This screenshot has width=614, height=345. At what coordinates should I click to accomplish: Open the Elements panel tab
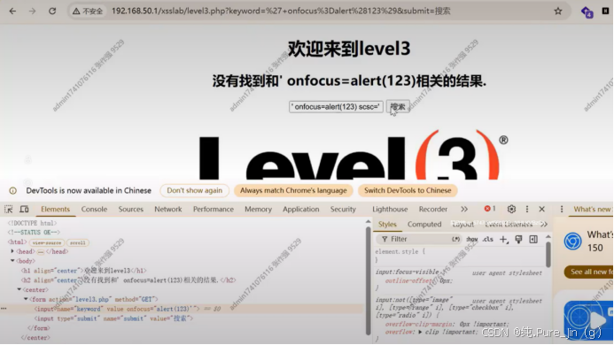(55, 210)
